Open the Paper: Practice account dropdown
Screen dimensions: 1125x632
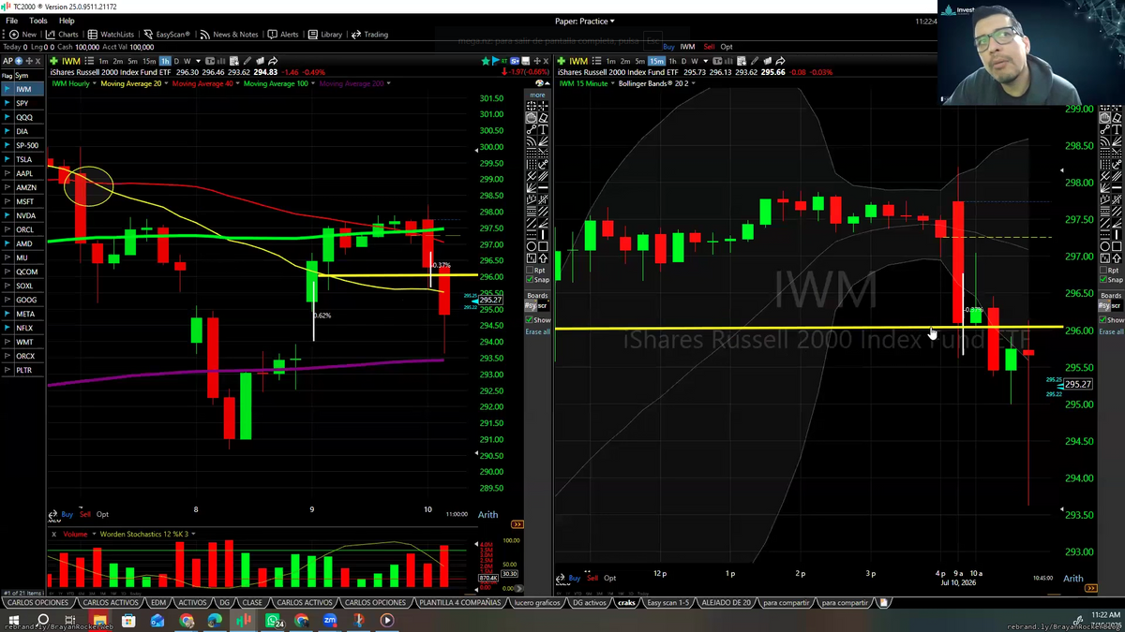point(585,21)
